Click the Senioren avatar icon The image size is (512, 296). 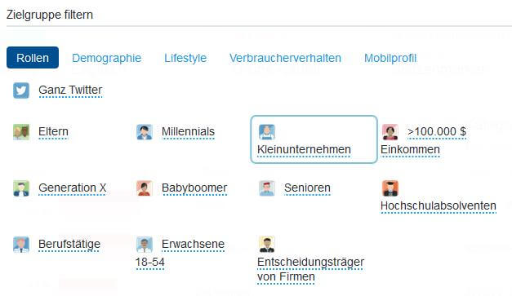coord(267,188)
